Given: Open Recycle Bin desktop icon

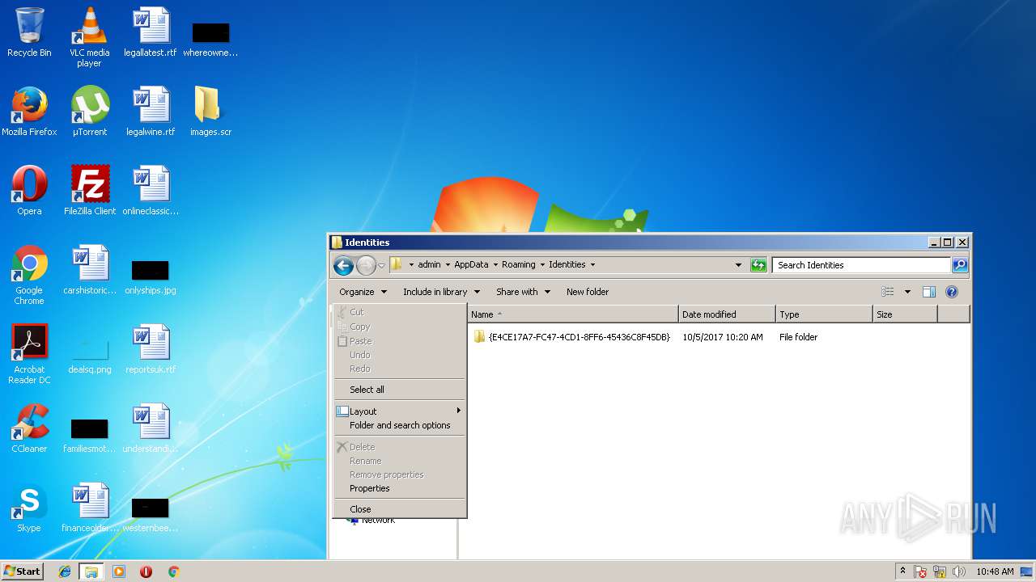Looking at the screenshot, I should [x=29, y=32].
